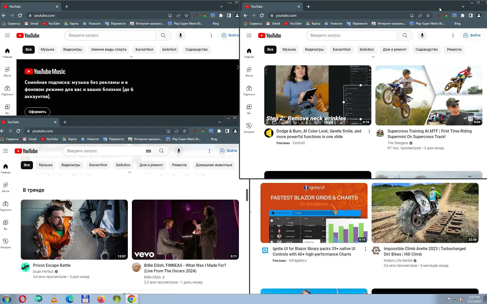487x304 pixels.
Task: Select the Домашние животные category chip
Action: click(x=214, y=165)
